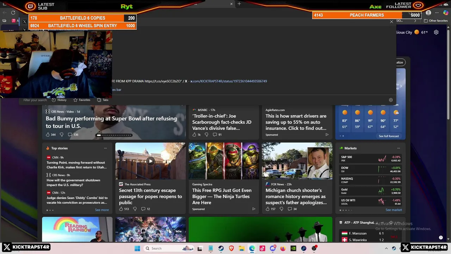Image resolution: width=451 pixels, height=254 pixels.
Task: Click See full forecast link
Action: coord(389,136)
